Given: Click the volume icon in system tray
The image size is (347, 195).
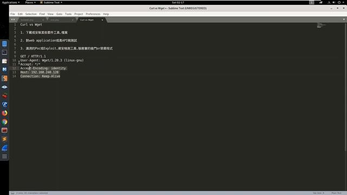Looking at the screenshot, I should point(334,2).
